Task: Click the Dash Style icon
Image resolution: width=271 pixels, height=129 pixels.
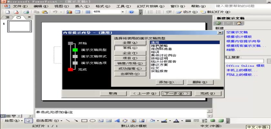Action: pos(196,121)
